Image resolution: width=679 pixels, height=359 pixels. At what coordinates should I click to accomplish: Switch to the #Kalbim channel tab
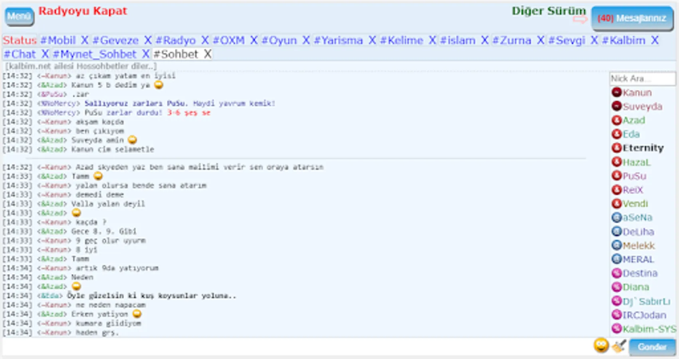(x=623, y=40)
